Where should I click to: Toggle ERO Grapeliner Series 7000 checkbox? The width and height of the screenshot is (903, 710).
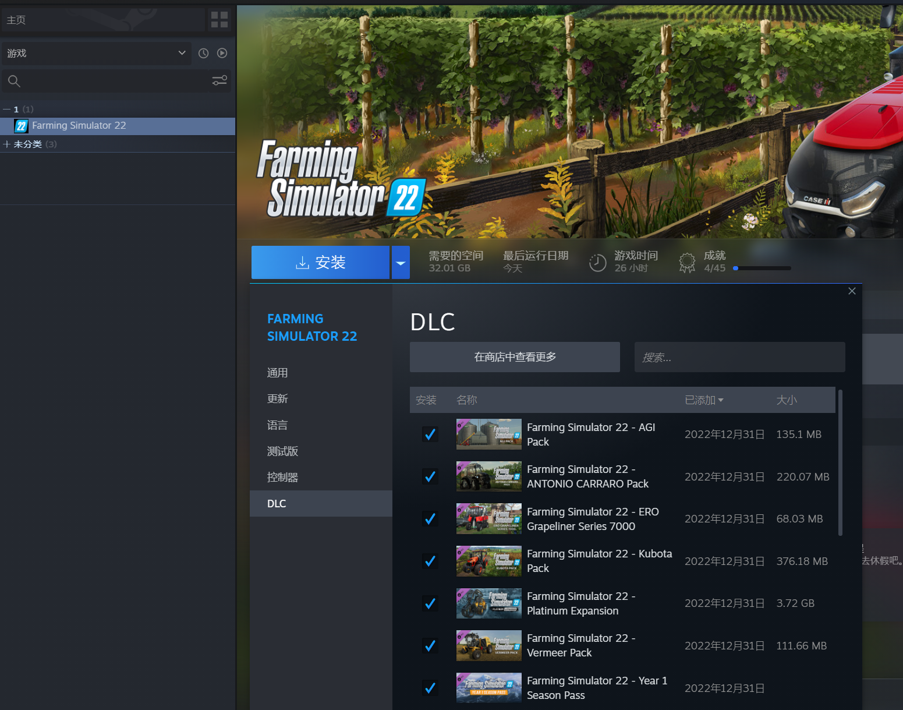pos(430,519)
